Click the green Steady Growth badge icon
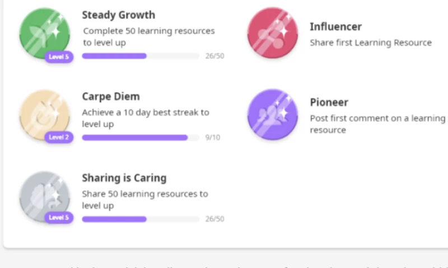Image resolution: width=448 pixels, height=268 pixels. 45,32
